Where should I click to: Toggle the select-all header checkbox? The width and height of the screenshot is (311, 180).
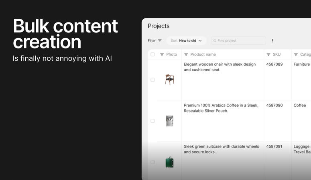click(x=152, y=54)
